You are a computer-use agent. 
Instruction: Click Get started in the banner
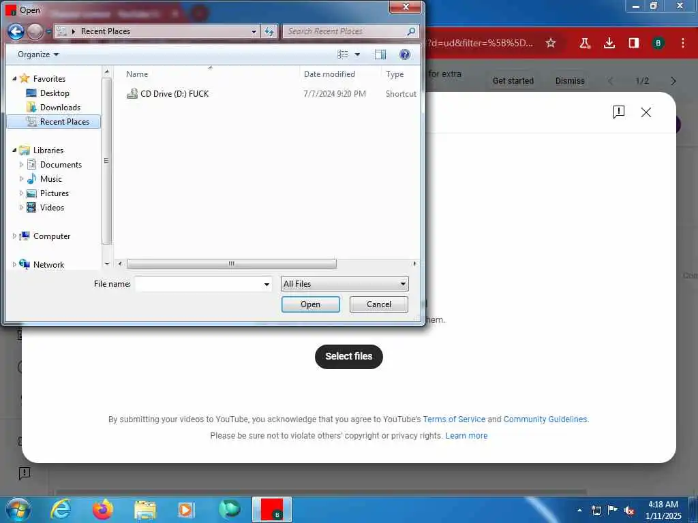(x=513, y=81)
